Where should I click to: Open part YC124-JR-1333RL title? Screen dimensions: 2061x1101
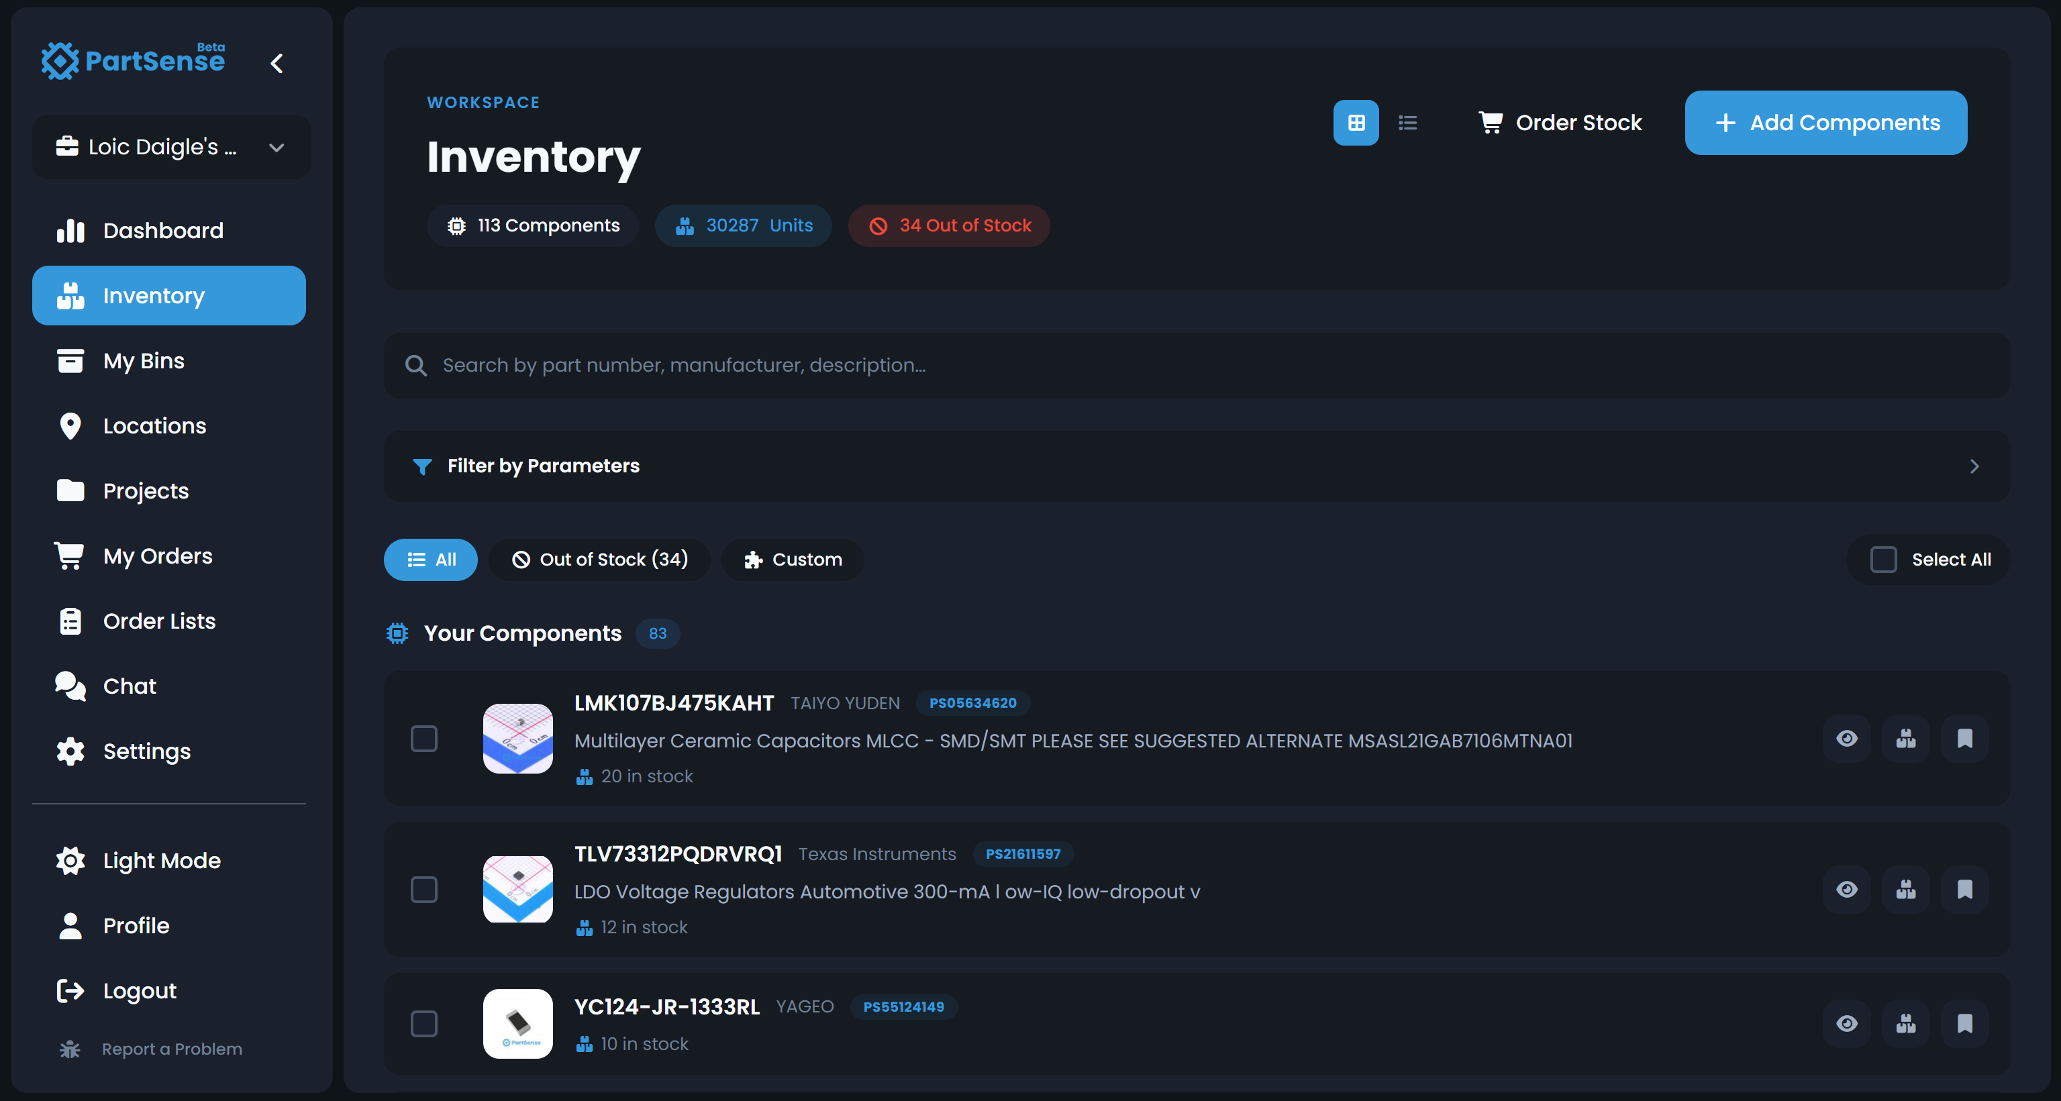[666, 1006]
